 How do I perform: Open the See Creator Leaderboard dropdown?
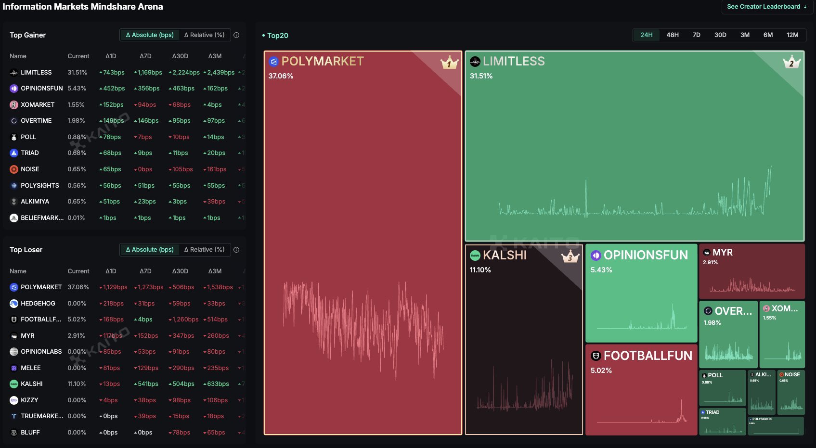[766, 7]
